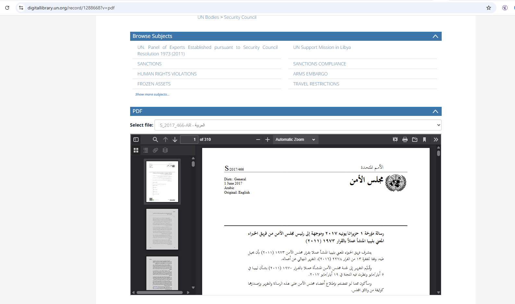Image resolution: width=515 pixels, height=304 pixels.
Task: Open FROZEN ASSETS subject link
Action: coord(154,84)
